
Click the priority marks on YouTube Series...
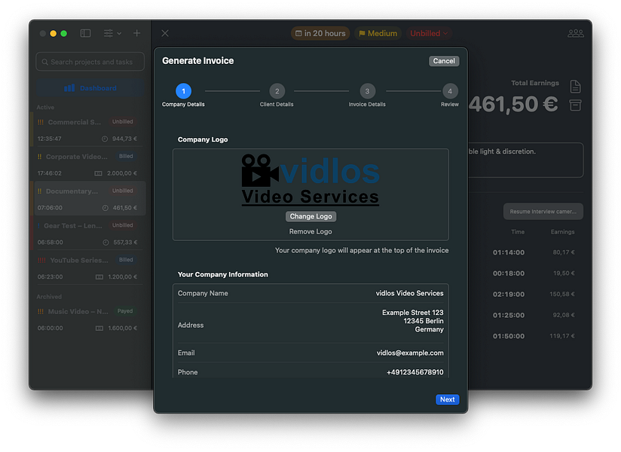(x=41, y=261)
